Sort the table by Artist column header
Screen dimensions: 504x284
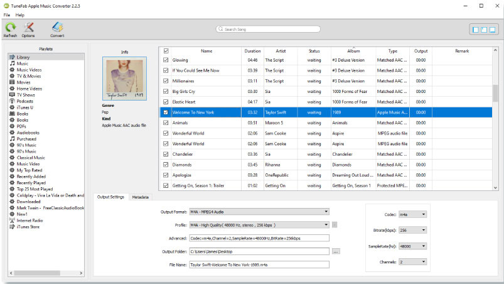coord(281,51)
